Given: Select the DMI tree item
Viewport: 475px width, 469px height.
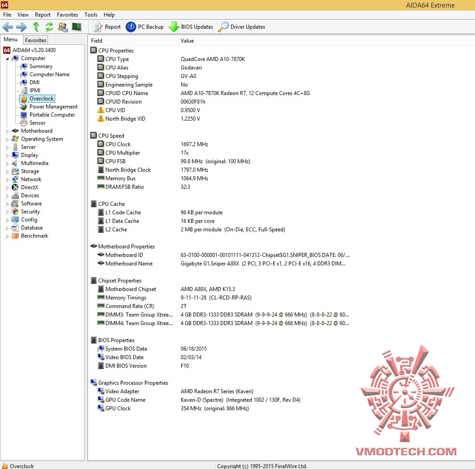Looking at the screenshot, I should coord(34,83).
